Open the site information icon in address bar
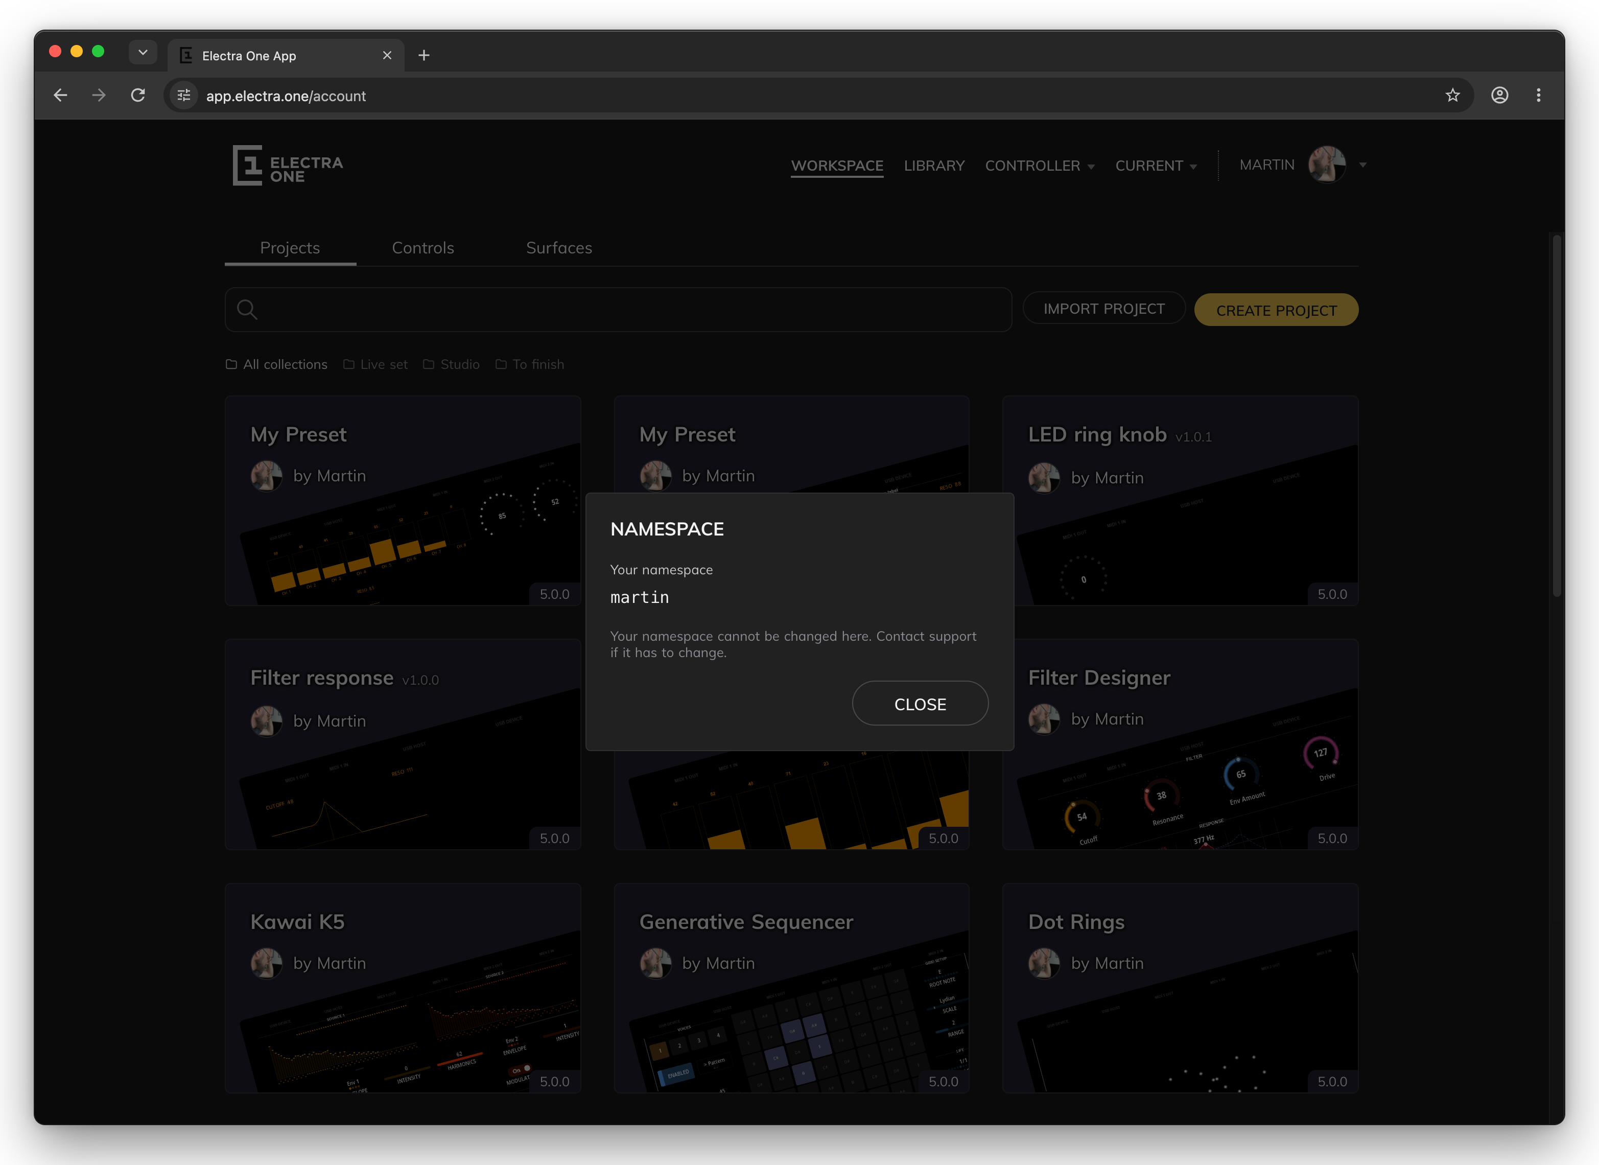The height and width of the screenshot is (1165, 1599). [184, 95]
